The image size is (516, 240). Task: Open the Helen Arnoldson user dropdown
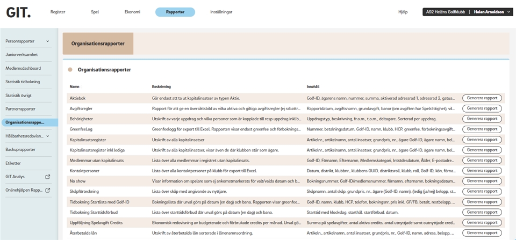pyautogui.click(x=508, y=12)
